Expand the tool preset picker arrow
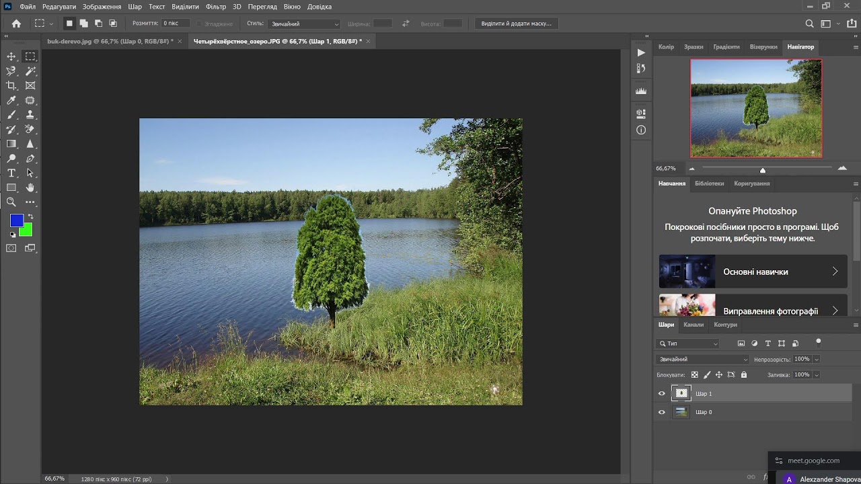 point(51,24)
